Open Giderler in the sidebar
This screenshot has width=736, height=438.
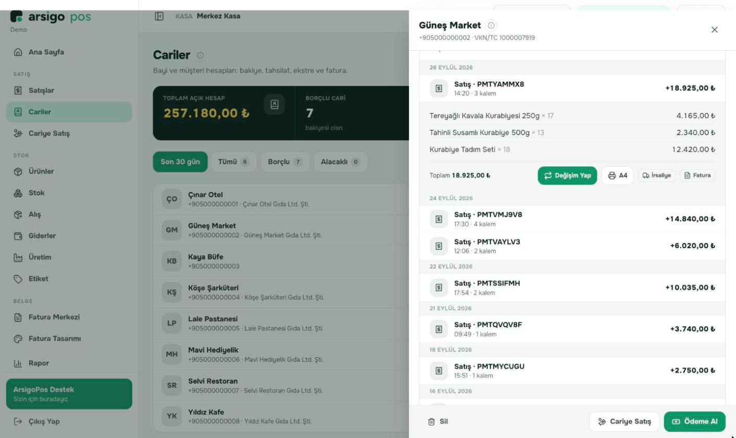coord(69,236)
